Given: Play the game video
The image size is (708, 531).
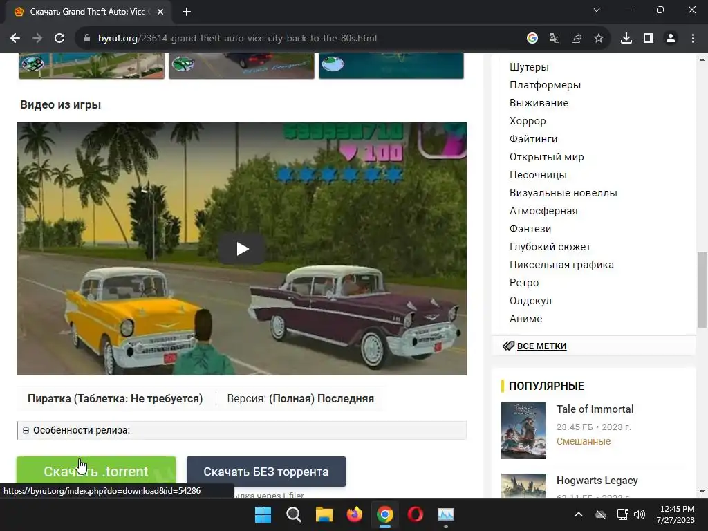Looking at the screenshot, I should pos(241,249).
